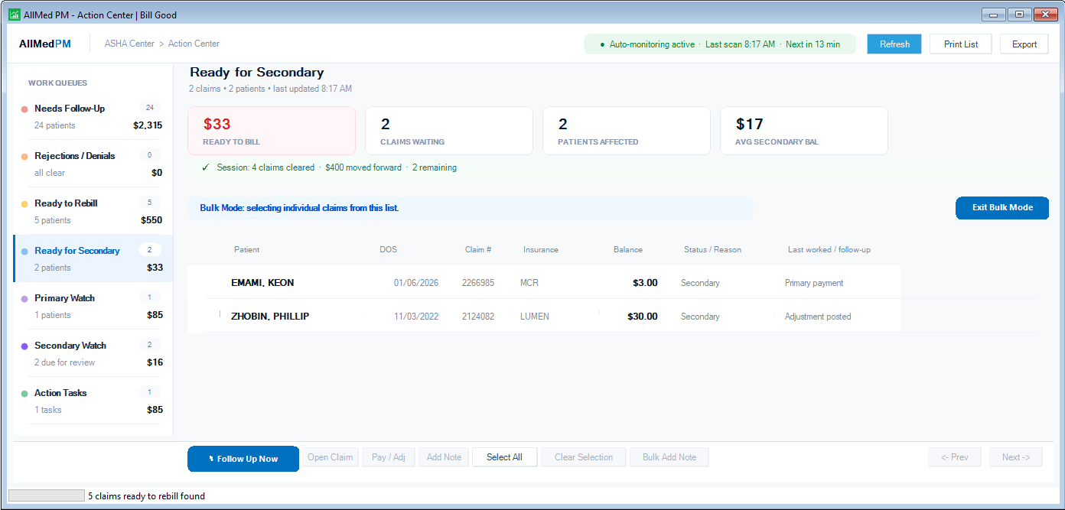Click the Claim # column header

[478, 250]
